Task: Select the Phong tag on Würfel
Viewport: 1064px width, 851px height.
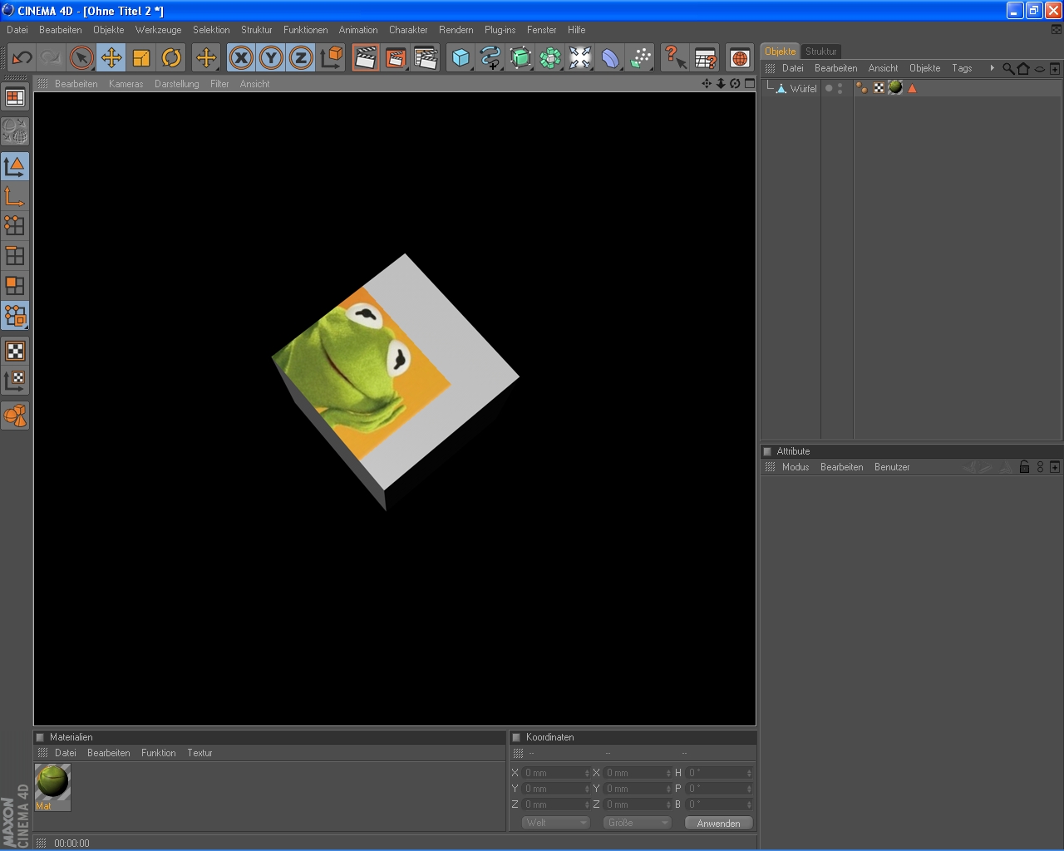Action: coord(862,88)
